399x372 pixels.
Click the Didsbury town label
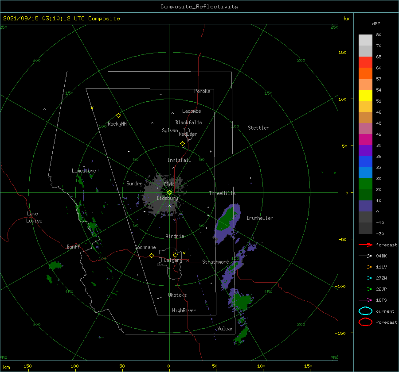pyautogui.click(x=167, y=198)
